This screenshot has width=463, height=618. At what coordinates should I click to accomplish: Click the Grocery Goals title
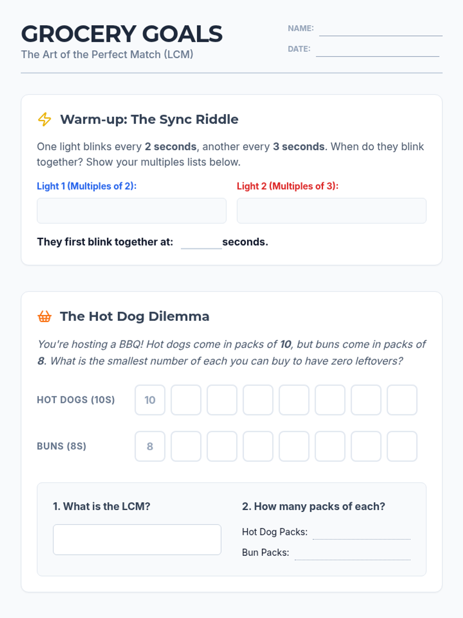pyautogui.click(x=122, y=34)
